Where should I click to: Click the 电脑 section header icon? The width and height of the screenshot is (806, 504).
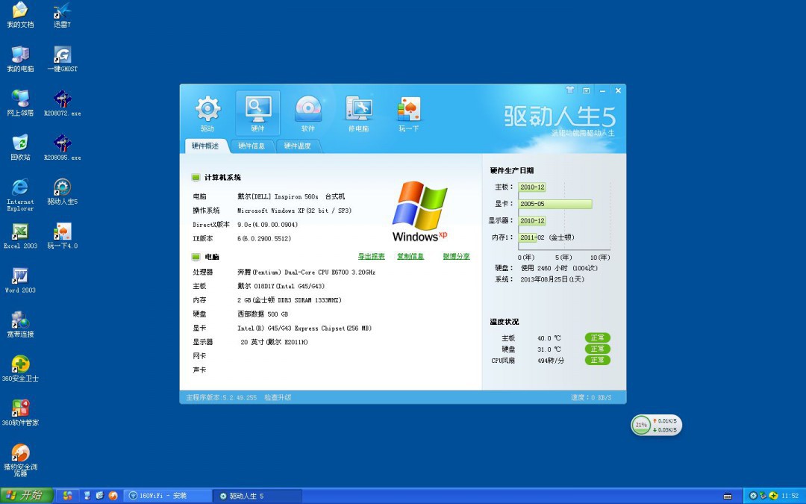(196, 257)
